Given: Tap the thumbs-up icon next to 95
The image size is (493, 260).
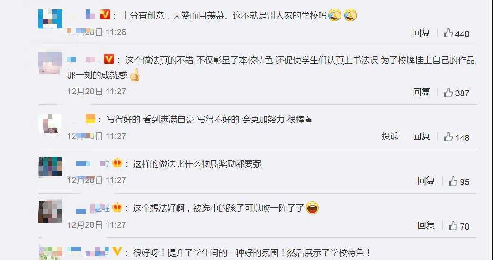Looking at the screenshot, I should [453, 181].
